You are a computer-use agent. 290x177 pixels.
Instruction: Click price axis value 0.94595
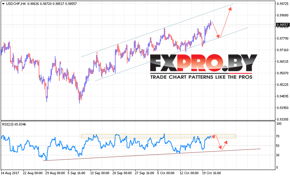tap(282, 96)
